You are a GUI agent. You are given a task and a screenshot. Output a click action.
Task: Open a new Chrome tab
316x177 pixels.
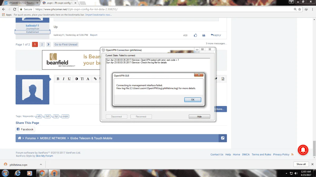coord(82,3)
